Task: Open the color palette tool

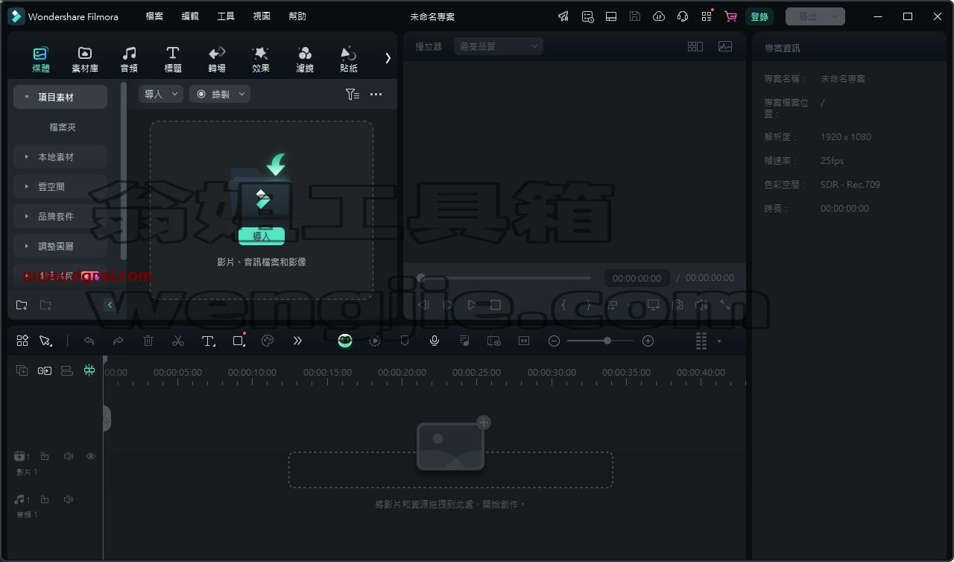Action: 268,341
